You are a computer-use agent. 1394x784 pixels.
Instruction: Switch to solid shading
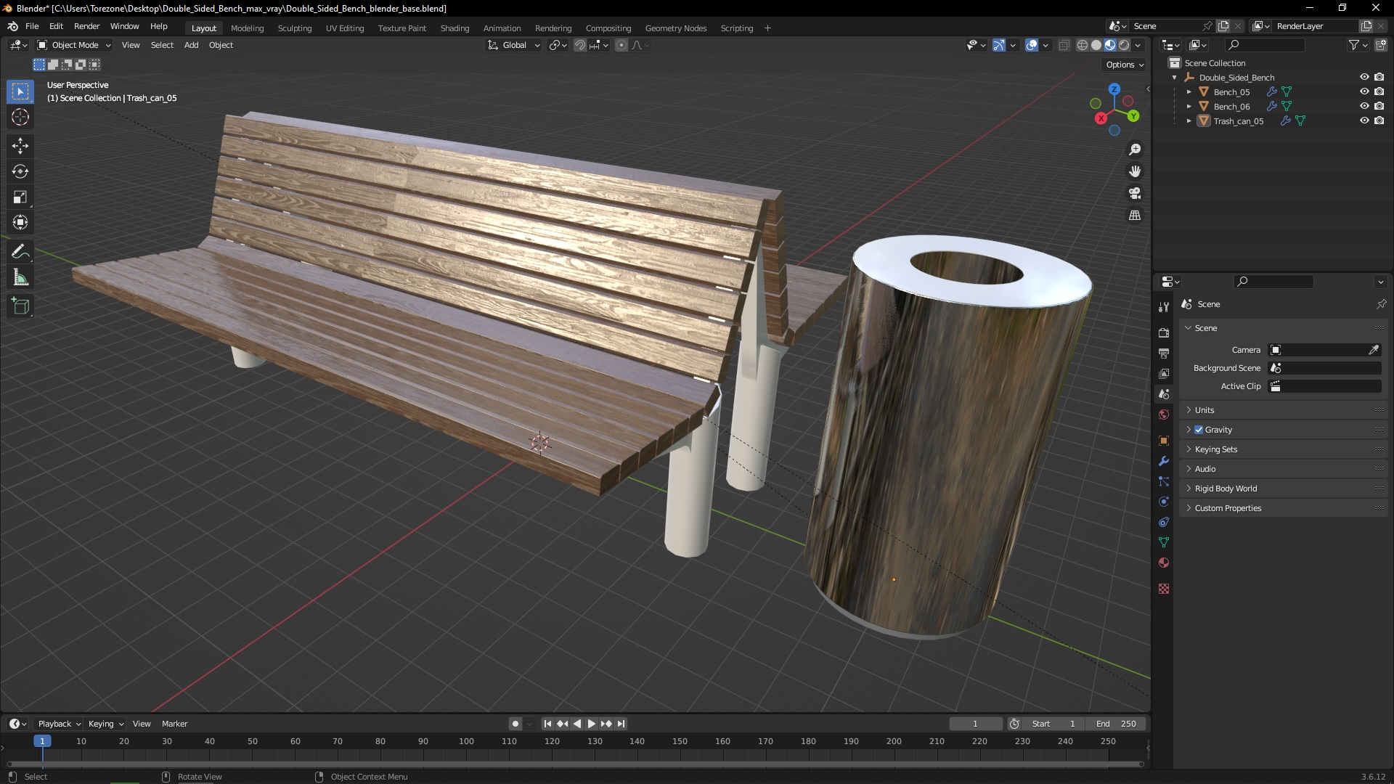click(1096, 45)
